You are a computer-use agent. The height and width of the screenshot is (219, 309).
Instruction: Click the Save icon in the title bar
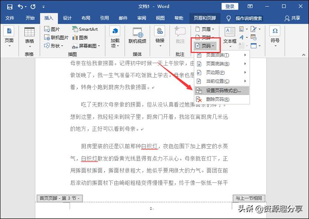coord(9,7)
